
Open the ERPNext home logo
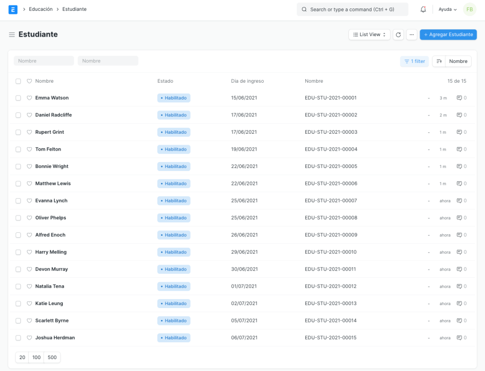[13, 9]
